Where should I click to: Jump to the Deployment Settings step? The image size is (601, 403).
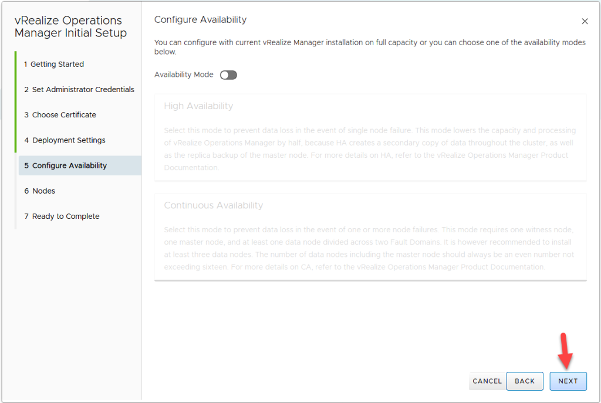point(65,140)
